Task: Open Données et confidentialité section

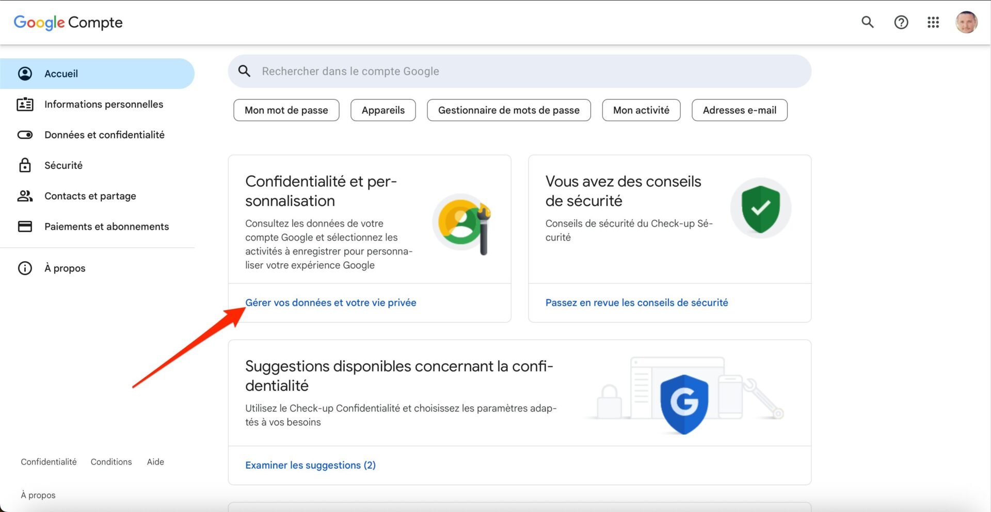Action: tap(97, 135)
